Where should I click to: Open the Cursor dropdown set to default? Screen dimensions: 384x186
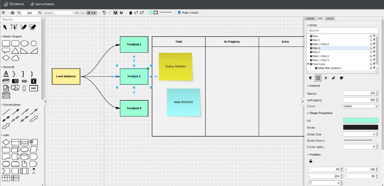(360, 106)
